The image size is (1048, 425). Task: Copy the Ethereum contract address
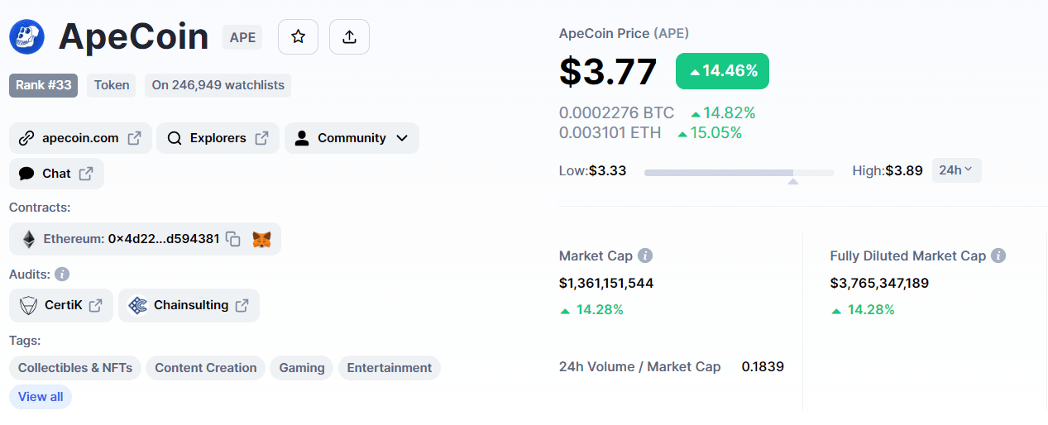click(234, 239)
